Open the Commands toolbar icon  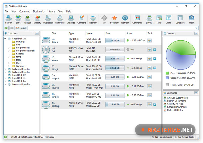[137, 19]
